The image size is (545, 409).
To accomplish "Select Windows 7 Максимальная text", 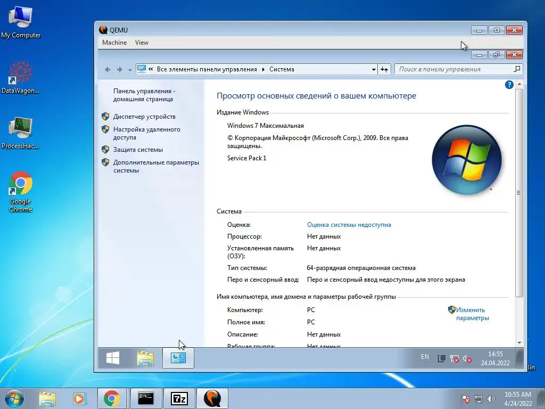I will [x=266, y=126].
